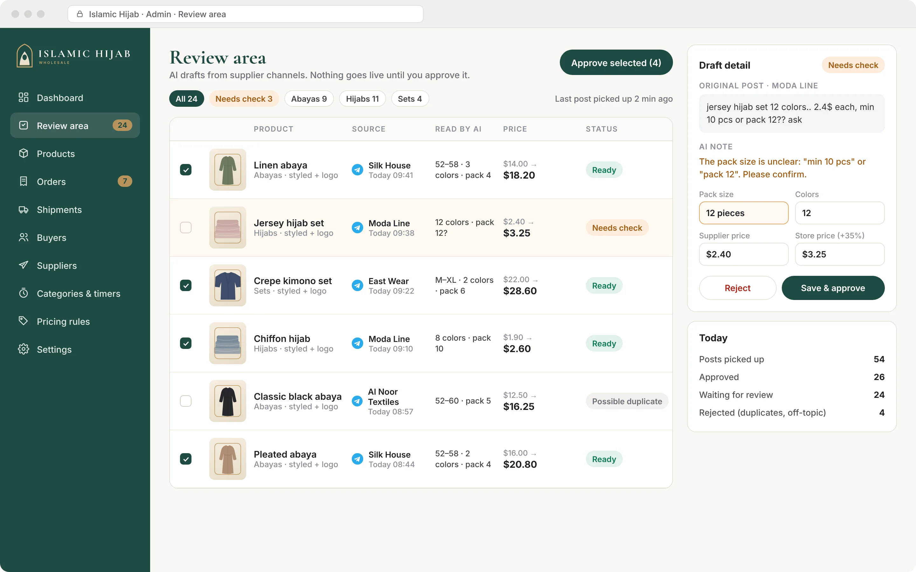
Task: Edit the Pack size field
Action: coord(743,213)
